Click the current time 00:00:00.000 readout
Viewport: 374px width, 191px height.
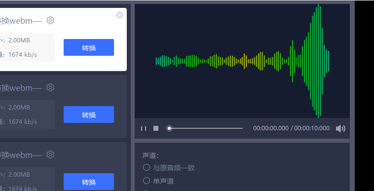(271, 128)
